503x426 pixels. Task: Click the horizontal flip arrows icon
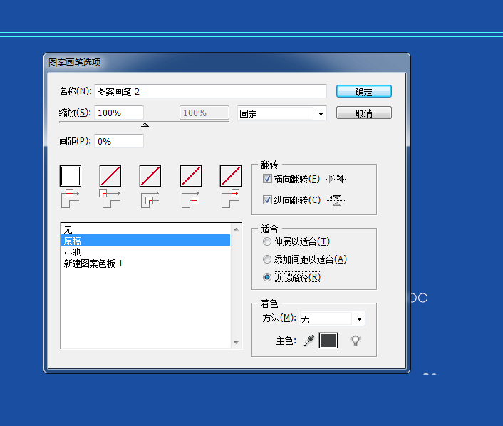pos(336,179)
